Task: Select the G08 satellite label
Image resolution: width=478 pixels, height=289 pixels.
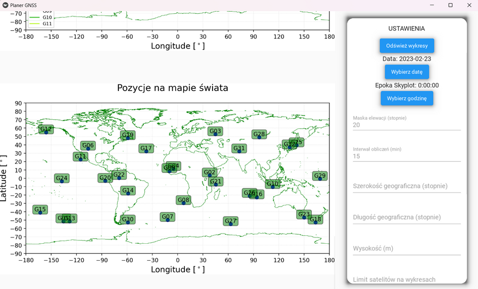Action: [x=183, y=200]
